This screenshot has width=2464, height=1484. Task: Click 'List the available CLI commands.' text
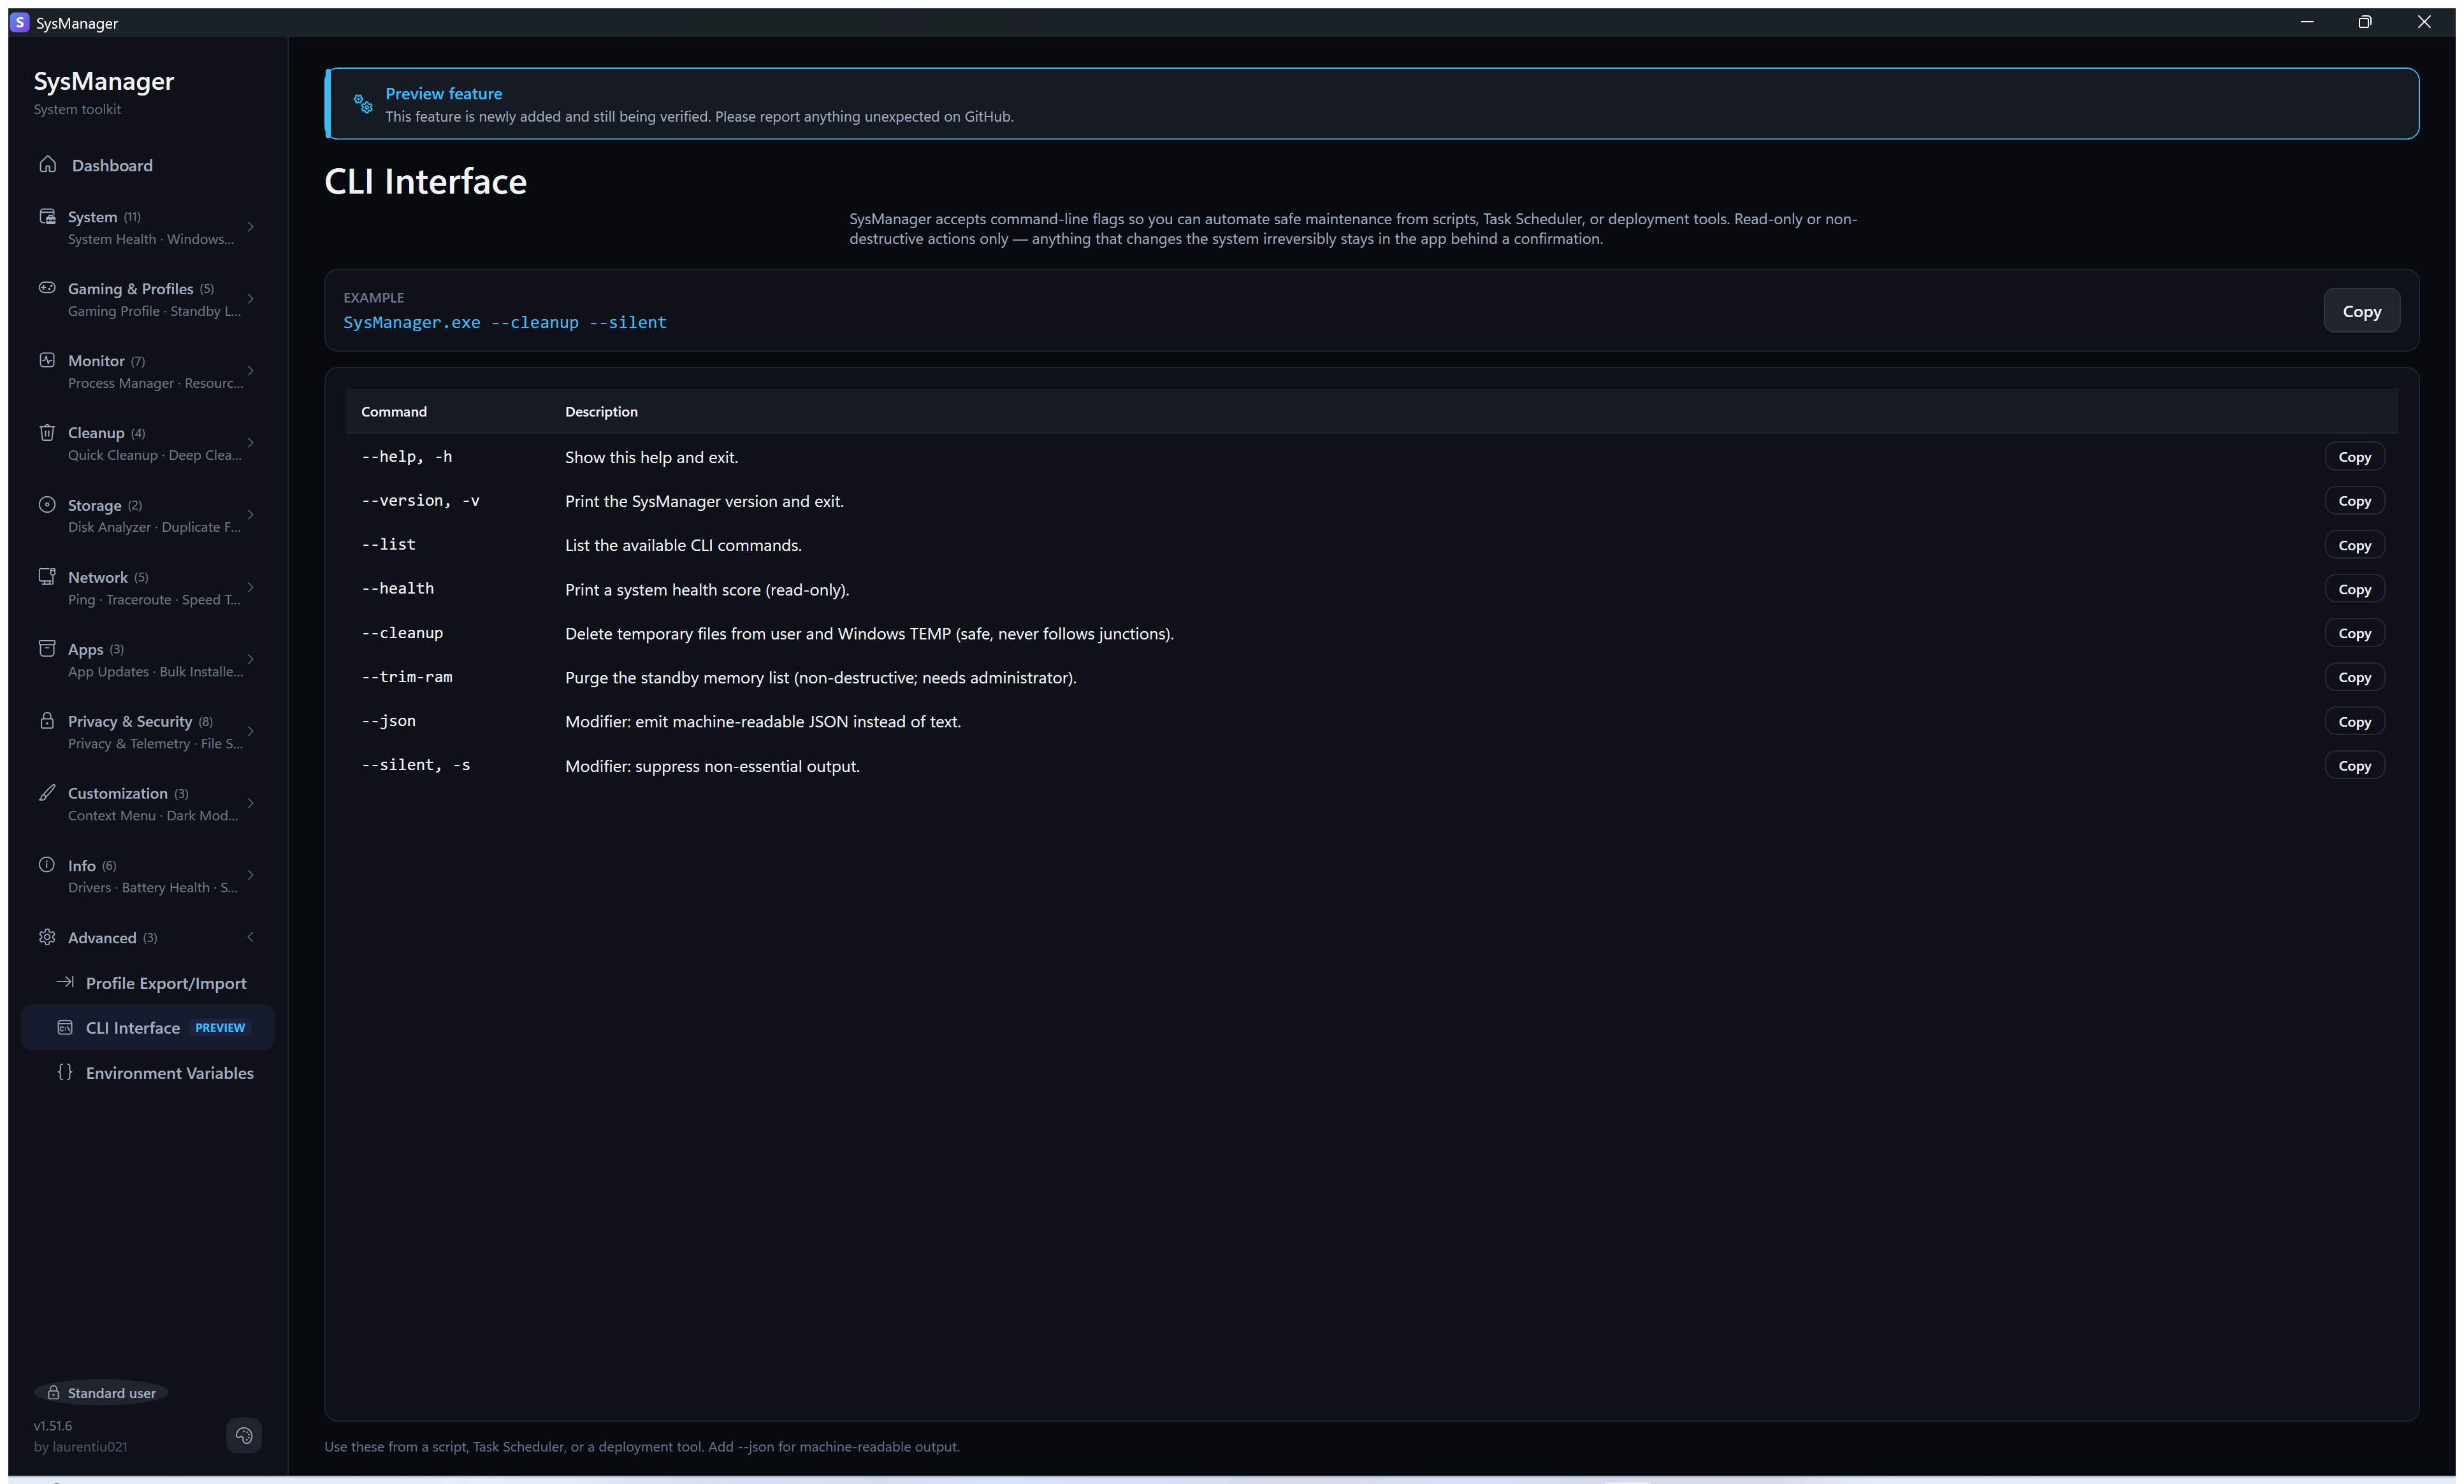click(683, 546)
